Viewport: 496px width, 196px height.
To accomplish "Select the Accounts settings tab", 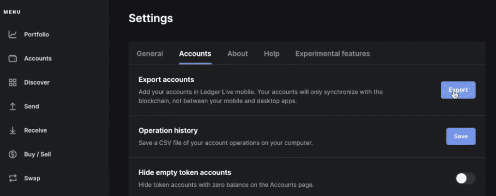I will pyautogui.click(x=195, y=54).
